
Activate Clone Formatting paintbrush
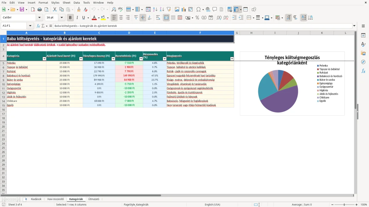[79, 10]
